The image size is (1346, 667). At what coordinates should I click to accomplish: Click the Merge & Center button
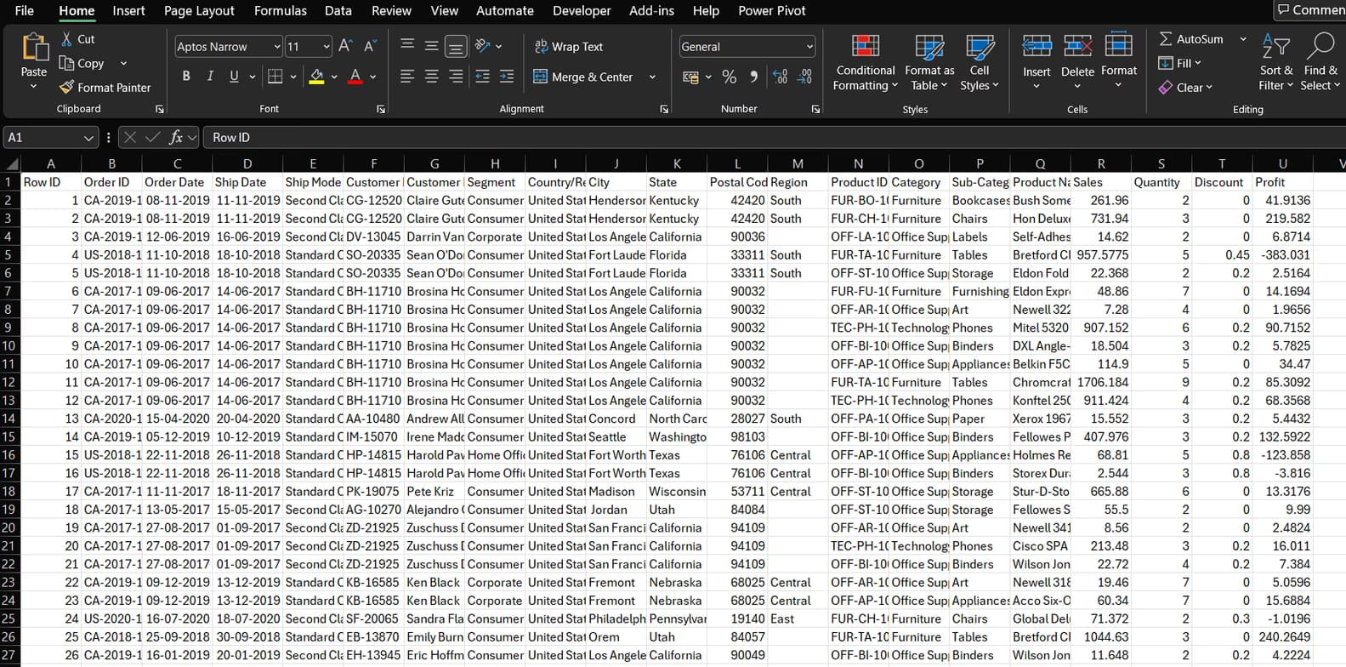click(583, 77)
